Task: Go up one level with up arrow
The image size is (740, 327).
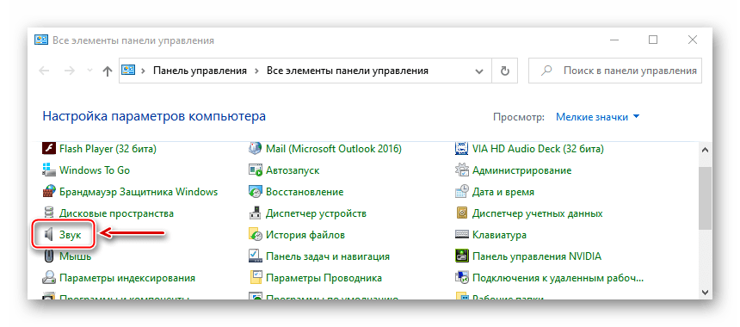Action: tap(108, 71)
